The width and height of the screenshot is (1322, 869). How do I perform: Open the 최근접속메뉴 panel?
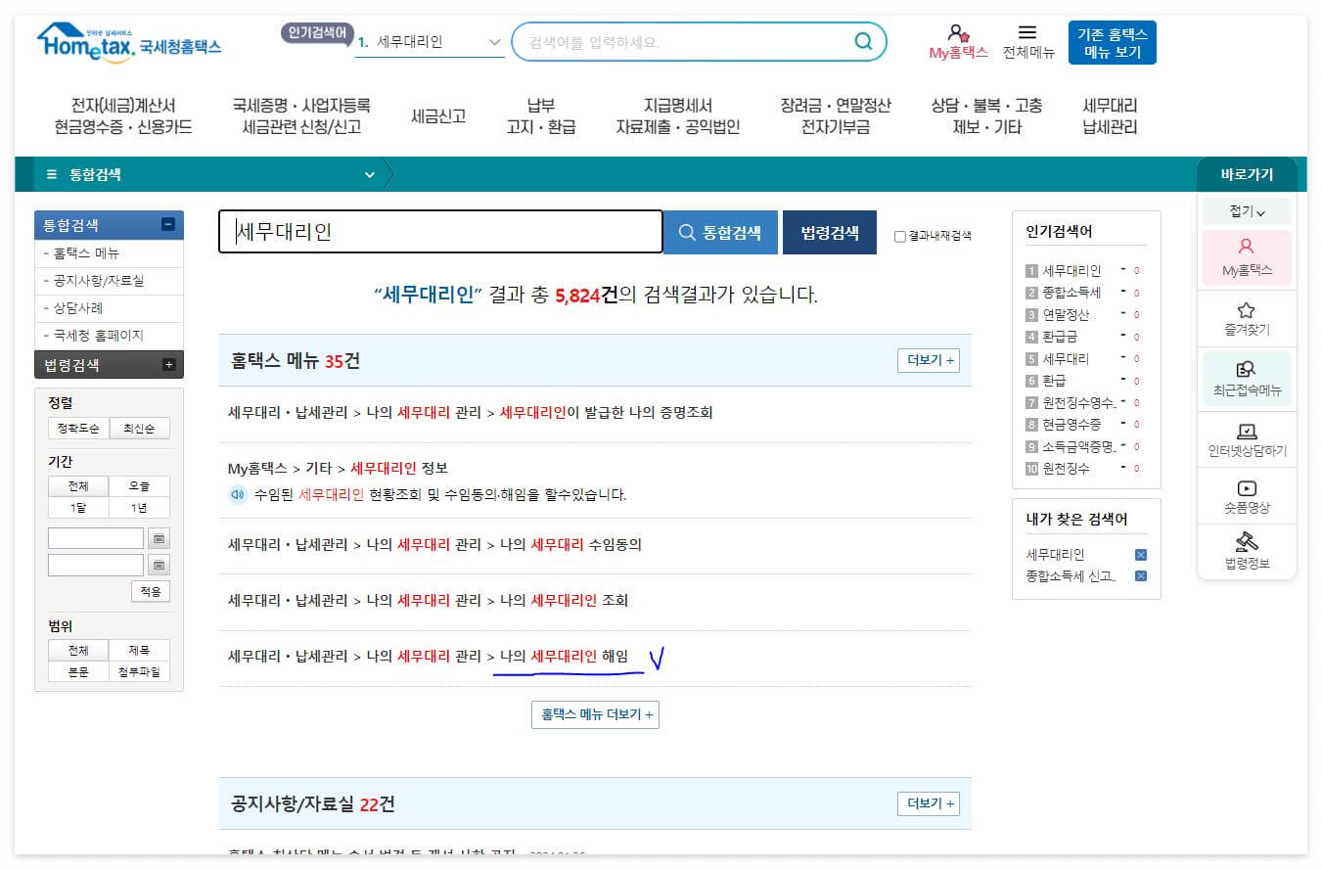click(x=1247, y=378)
